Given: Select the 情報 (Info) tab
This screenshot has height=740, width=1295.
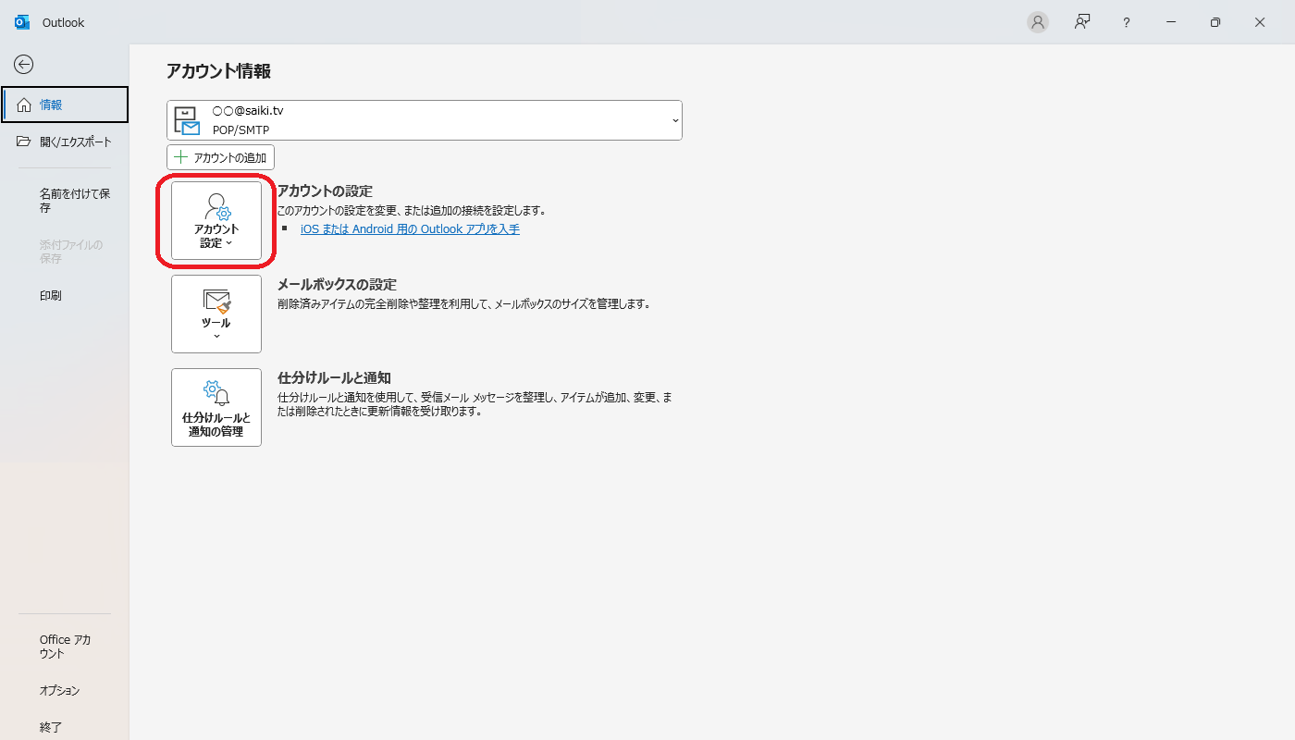Looking at the screenshot, I should click(65, 105).
